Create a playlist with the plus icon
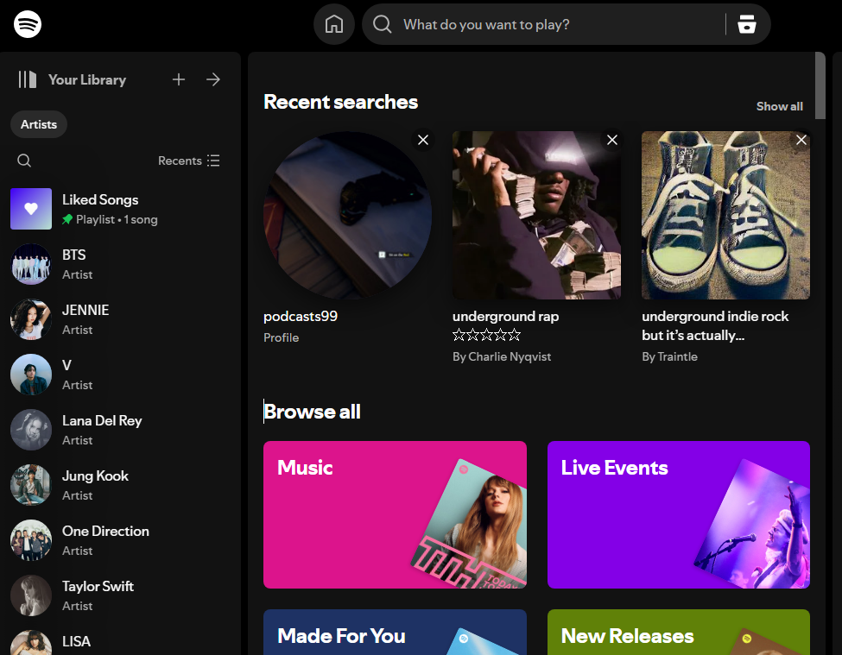This screenshot has width=842, height=655. pyautogui.click(x=178, y=79)
